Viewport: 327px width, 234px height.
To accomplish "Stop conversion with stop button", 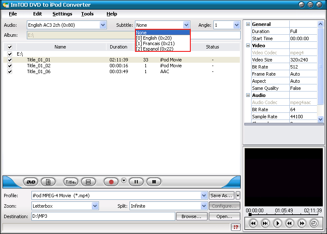I will pyautogui.click(x=154, y=182).
